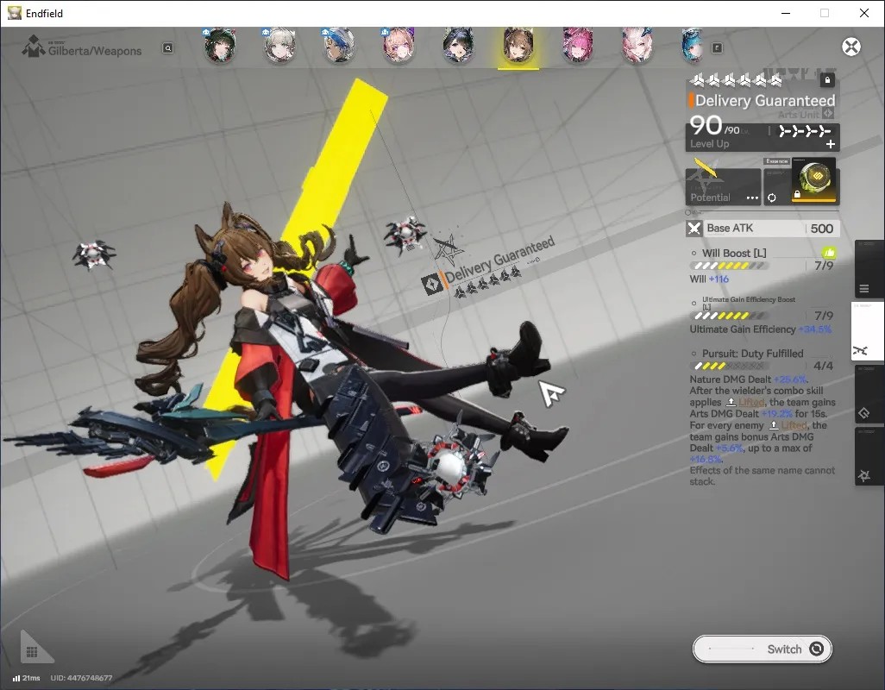Click first Lifted keyword link
Image resolution: width=885 pixels, height=690 pixels.
pyautogui.click(x=752, y=402)
